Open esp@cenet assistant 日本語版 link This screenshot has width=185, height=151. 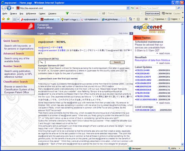pos(52,51)
